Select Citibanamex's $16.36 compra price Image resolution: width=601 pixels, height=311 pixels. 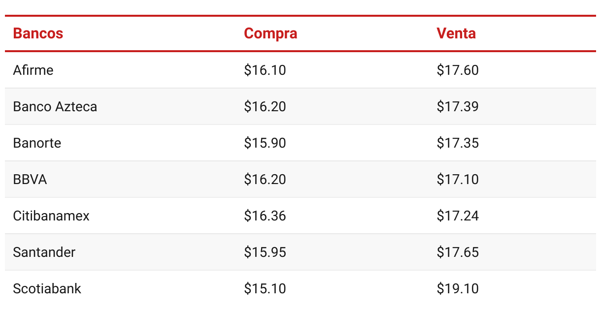click(x=265, y=216)
